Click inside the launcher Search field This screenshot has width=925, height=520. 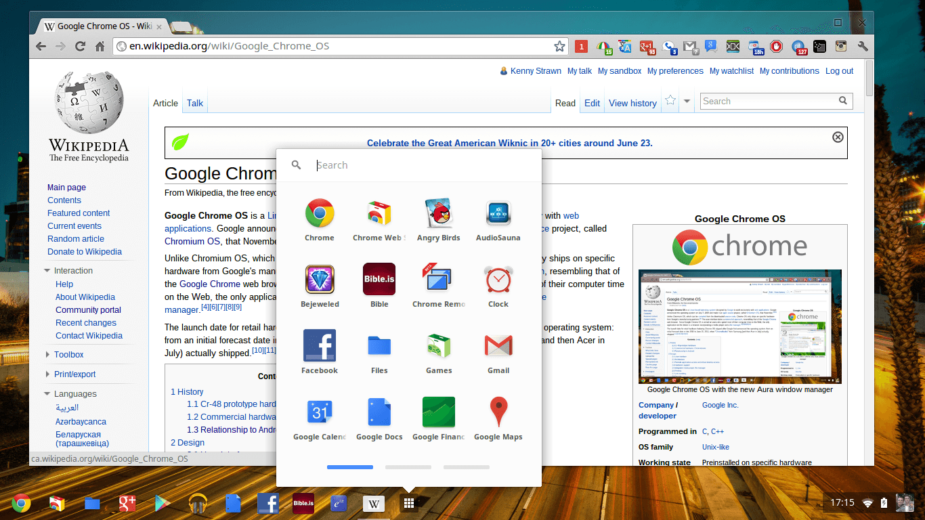point(406,165)
